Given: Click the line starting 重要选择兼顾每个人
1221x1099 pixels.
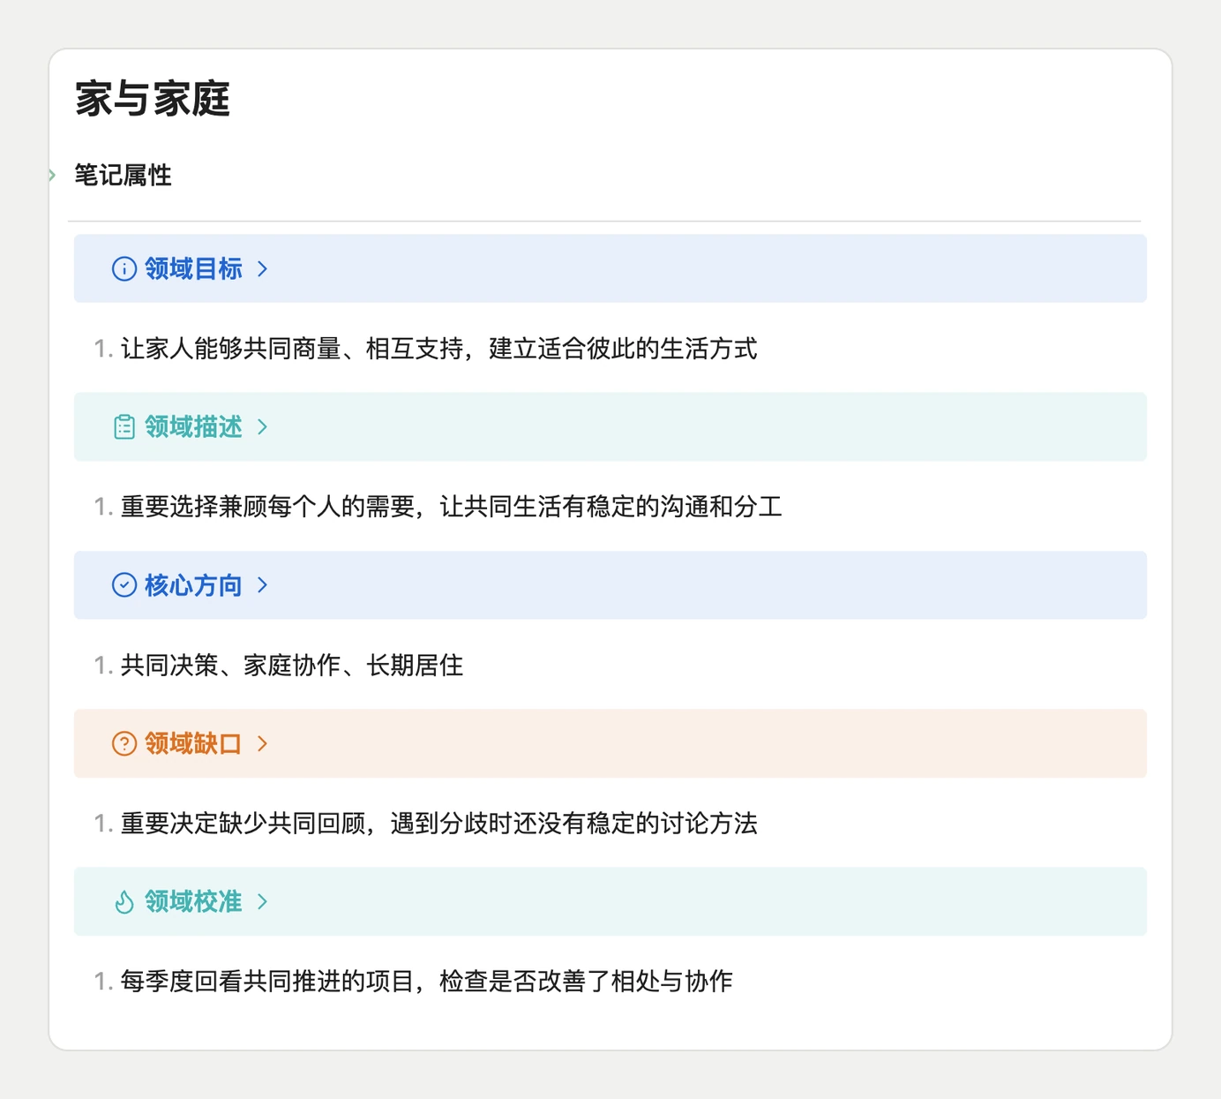Looking at the screenshot, I should point(451,507).
